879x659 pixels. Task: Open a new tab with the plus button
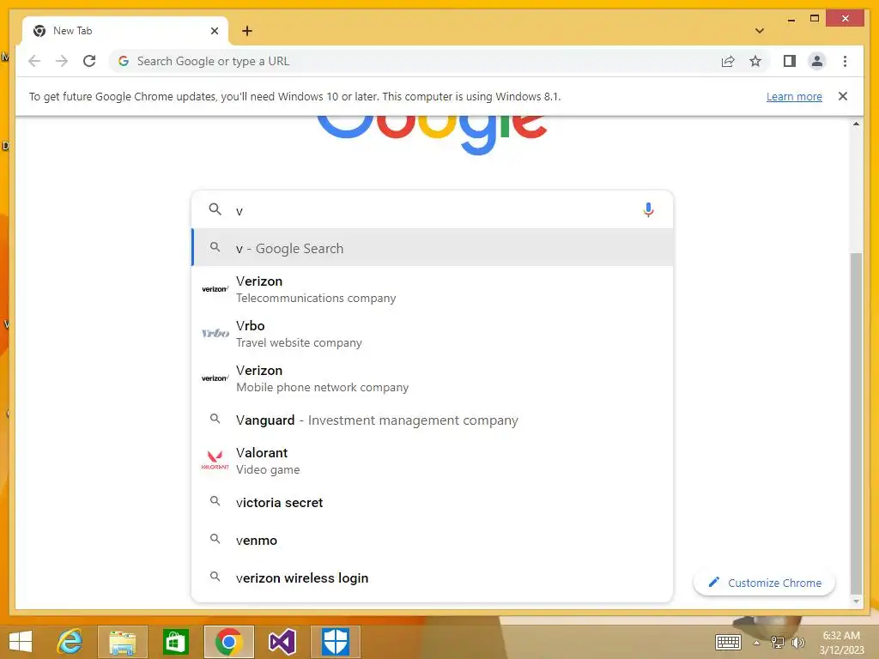click(x=246, y=31)
